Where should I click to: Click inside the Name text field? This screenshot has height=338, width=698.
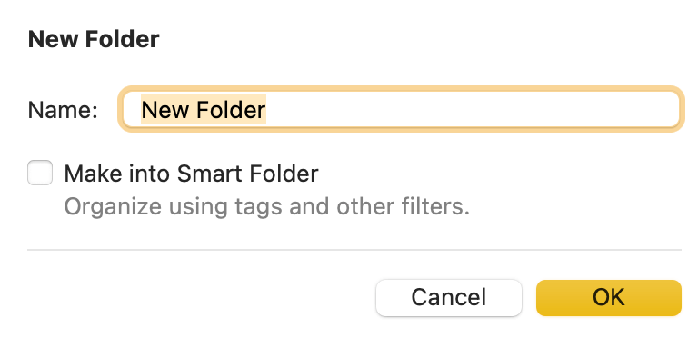click(401, 109)
